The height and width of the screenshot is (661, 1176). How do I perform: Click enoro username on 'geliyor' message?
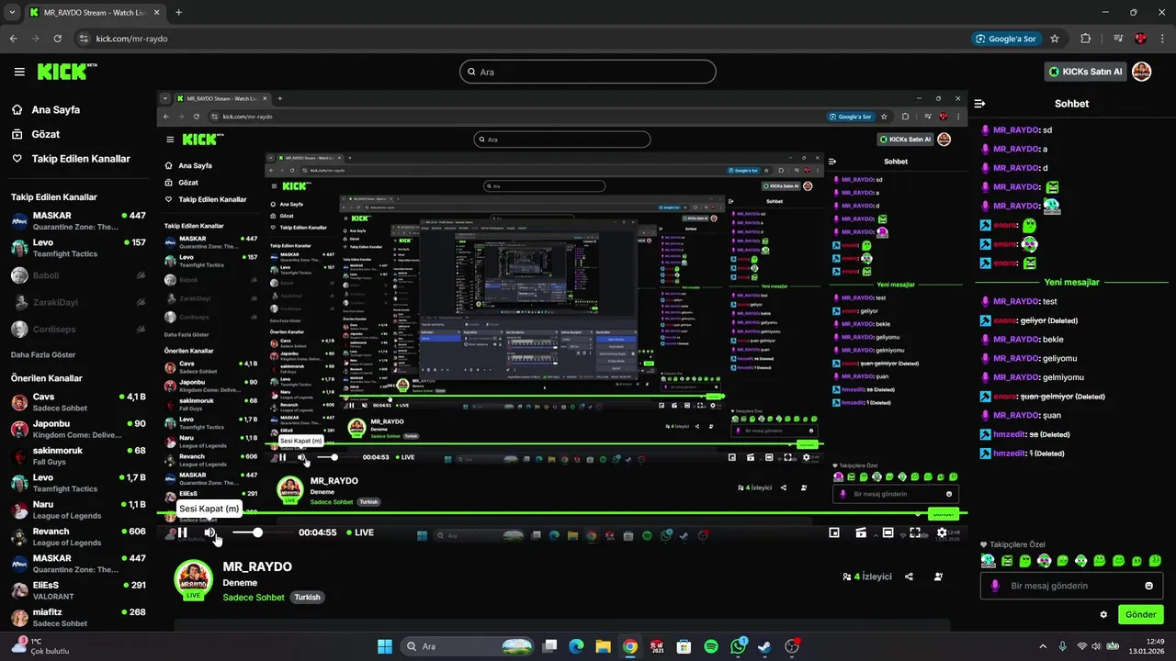(1005, 320)
